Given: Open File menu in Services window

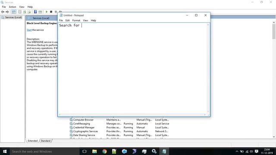Looking at the screenshot, I should pos(4,7).
